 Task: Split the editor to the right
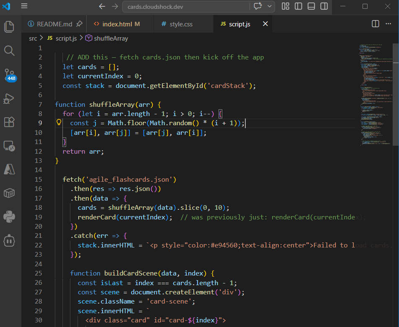[x=375, y=24]
